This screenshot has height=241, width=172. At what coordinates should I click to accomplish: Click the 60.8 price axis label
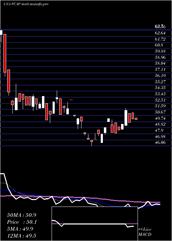point(159,45)
